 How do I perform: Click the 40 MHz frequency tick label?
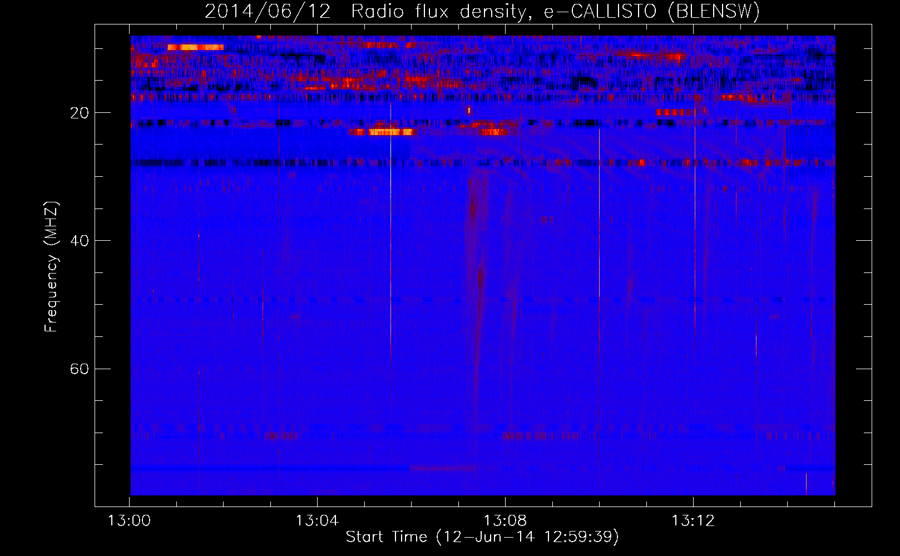80,241
